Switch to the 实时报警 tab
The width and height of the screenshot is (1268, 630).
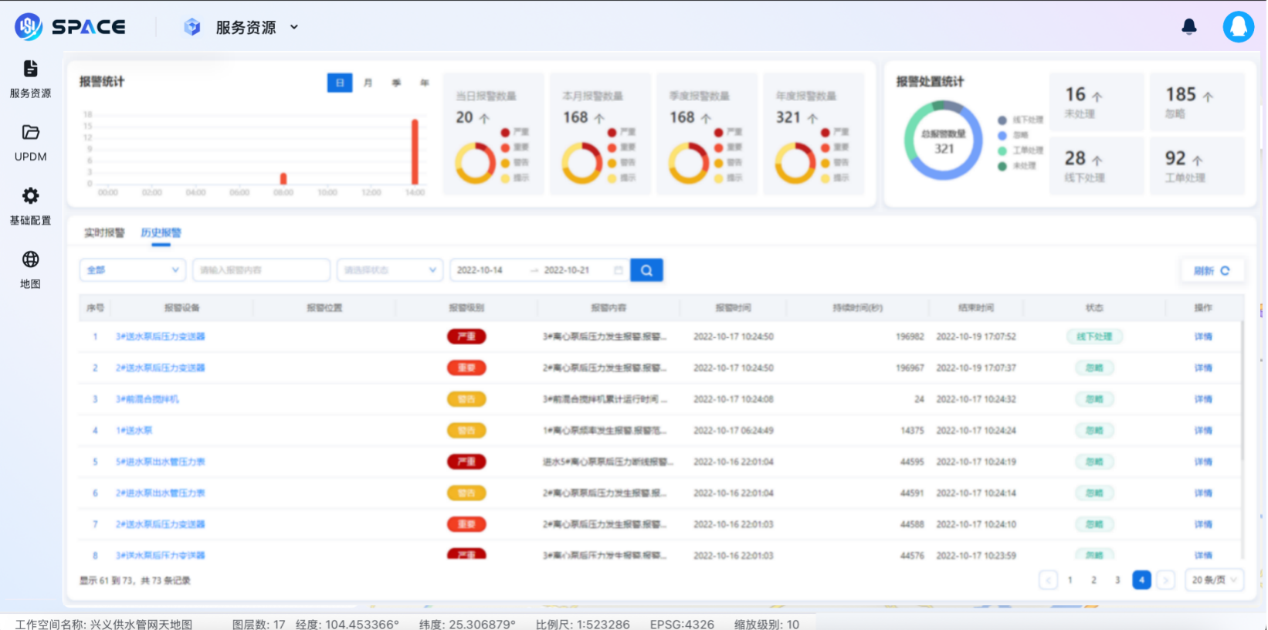pyautogui.click(x=104, y=232)
